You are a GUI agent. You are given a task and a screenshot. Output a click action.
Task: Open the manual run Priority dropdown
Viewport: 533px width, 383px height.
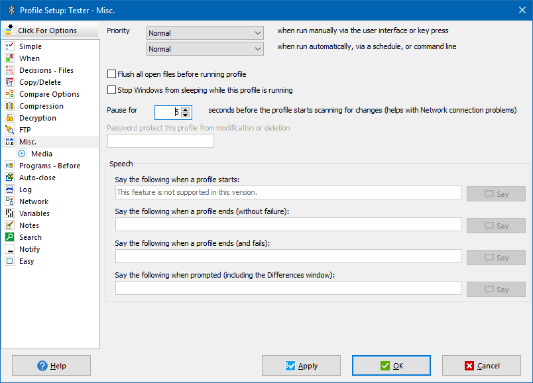pyautogui.click(x=205, y=33)
